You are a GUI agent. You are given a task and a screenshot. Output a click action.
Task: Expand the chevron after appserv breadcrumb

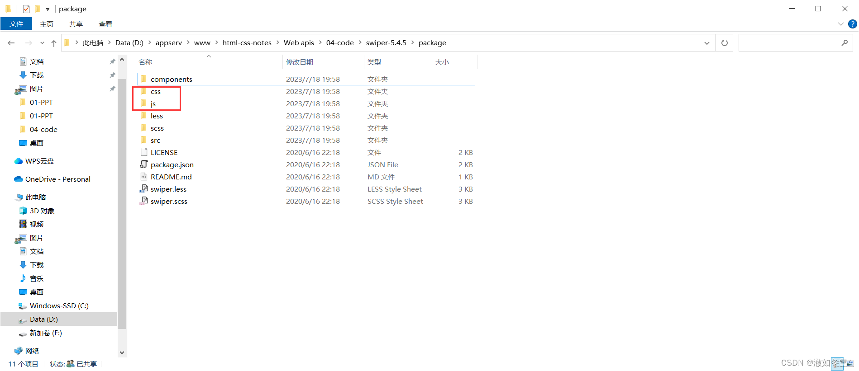(188, 42)
